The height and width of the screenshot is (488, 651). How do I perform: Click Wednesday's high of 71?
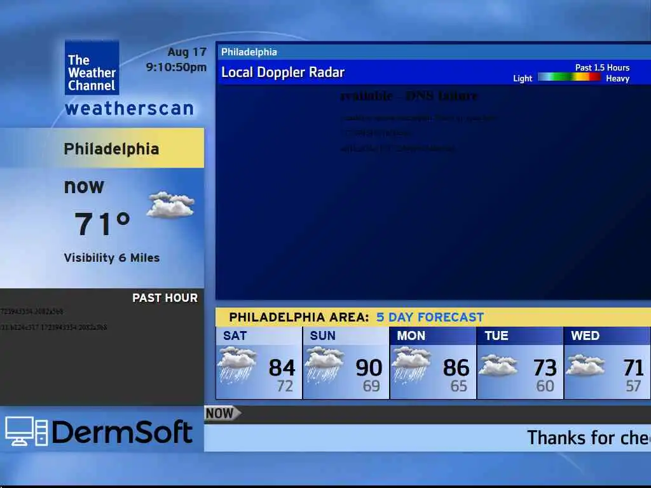[634, 368]
